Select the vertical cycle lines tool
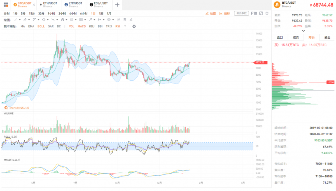Viewport: 336px width, 191px height. 81,20
